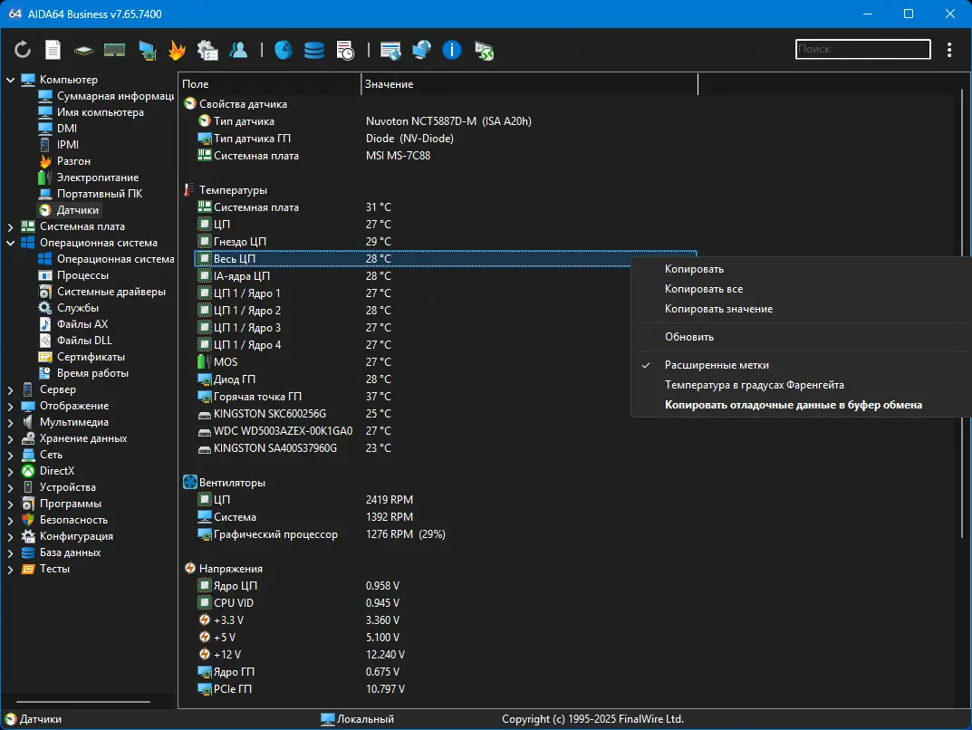The image size is (972, 730).
Task: Click the Refresh icon in the toolbar
Action: pos(22,50)
